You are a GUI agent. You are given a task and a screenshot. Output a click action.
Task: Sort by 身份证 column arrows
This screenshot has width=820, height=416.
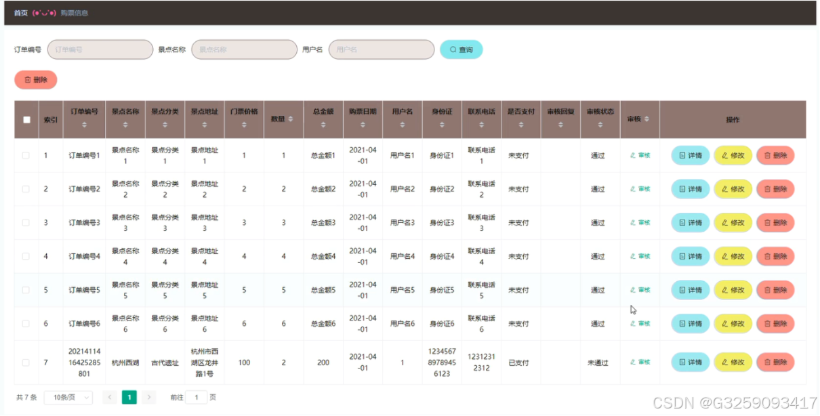pos(442,125)
